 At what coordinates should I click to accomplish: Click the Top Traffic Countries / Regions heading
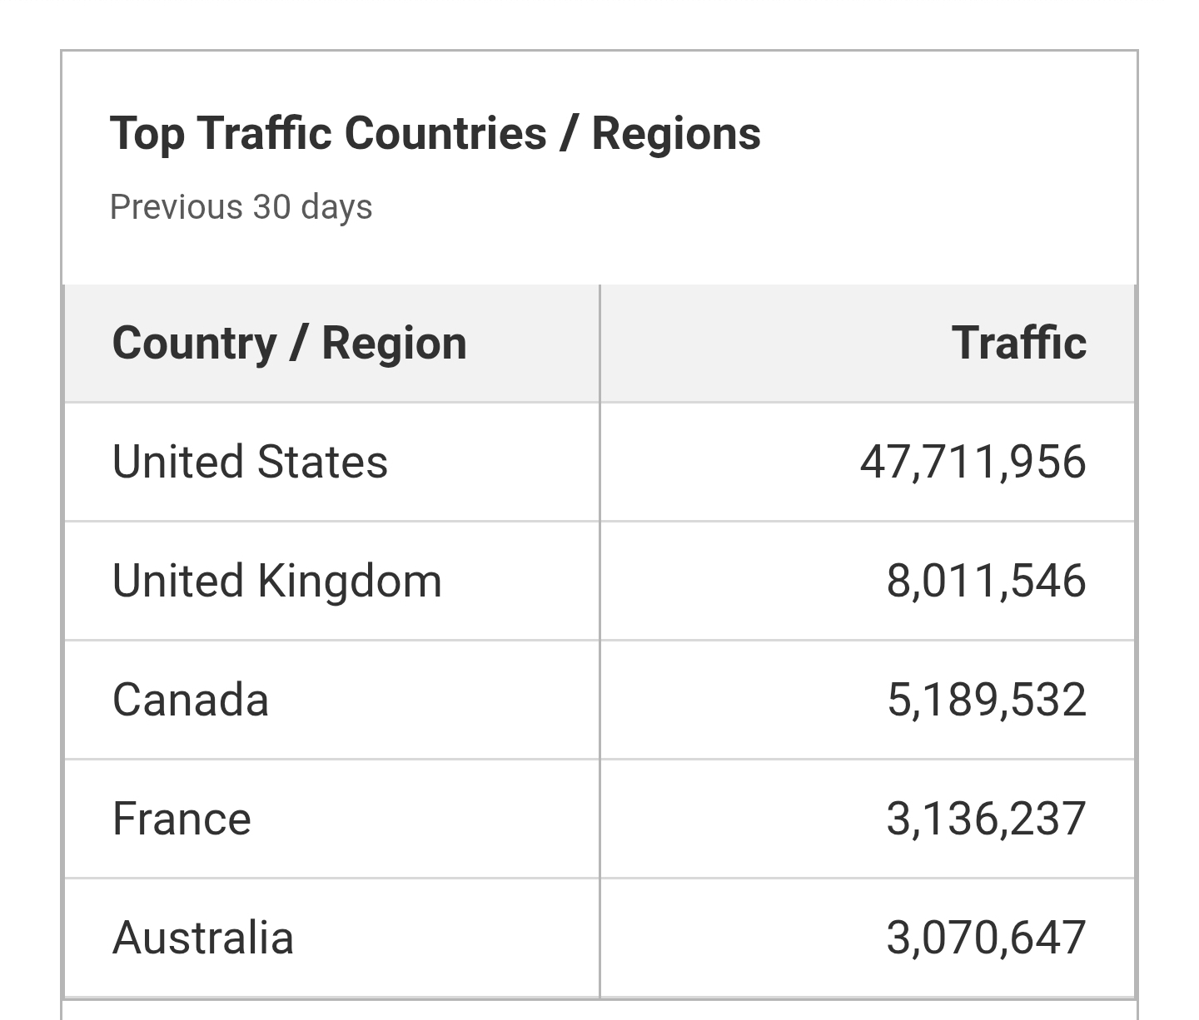[435, 134]
